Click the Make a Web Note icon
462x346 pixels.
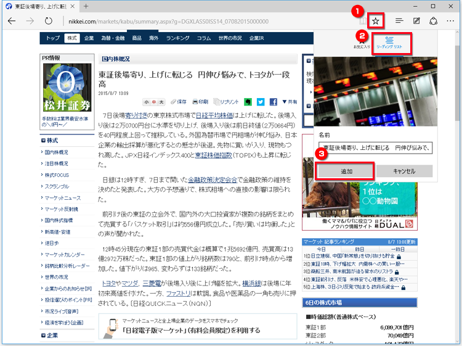coord(417,21)
